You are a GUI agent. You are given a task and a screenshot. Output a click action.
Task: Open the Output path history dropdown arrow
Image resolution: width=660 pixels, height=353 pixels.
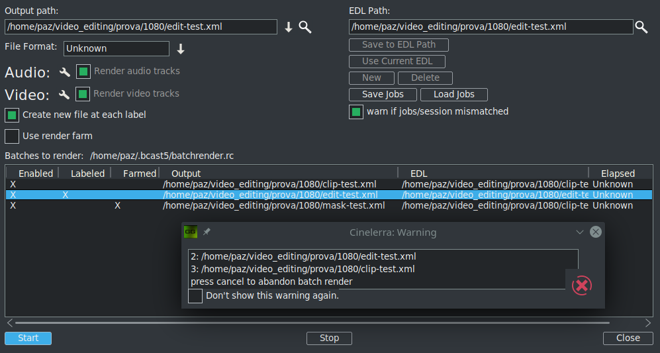[289, 26]
